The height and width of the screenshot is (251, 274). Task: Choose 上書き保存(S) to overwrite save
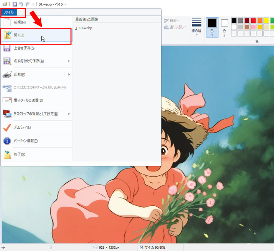[37, 48]
